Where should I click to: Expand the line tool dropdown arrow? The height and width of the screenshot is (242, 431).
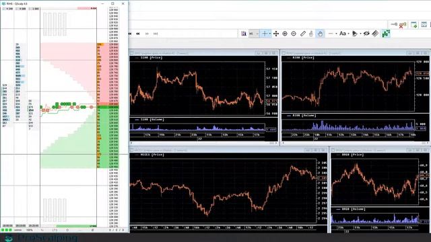tap(336, 34)
